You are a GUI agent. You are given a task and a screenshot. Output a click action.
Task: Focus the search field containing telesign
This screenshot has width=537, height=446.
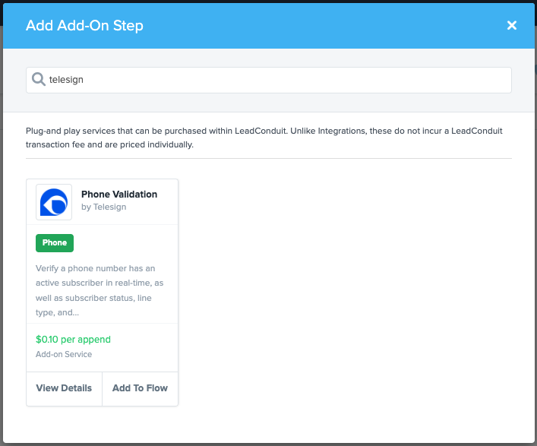(273, 80)
